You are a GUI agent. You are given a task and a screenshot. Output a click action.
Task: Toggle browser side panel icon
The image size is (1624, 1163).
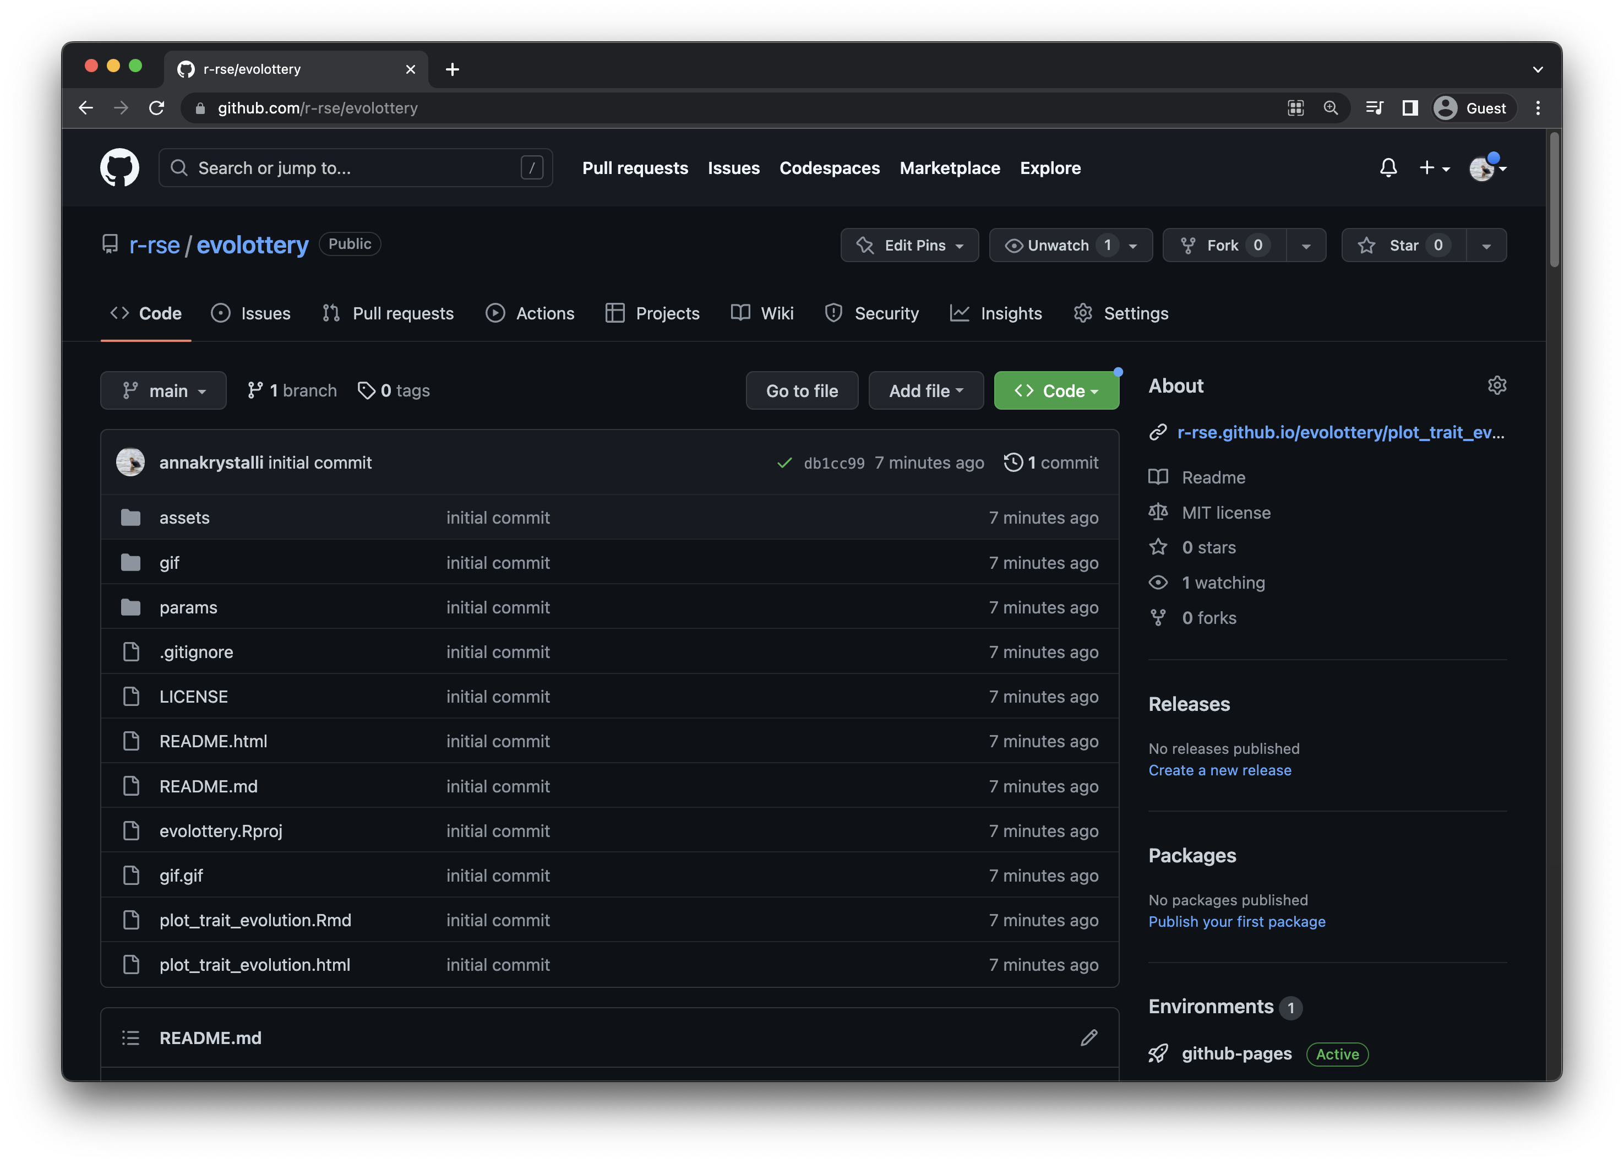(x=1409, y=107)
